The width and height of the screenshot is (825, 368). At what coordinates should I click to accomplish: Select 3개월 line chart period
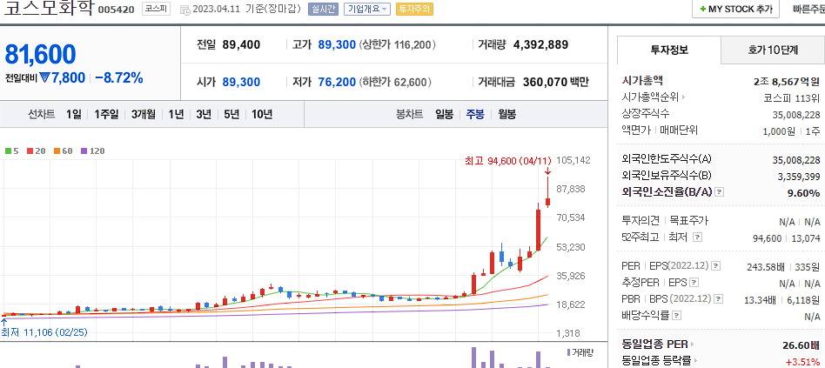tap(144, 115)
